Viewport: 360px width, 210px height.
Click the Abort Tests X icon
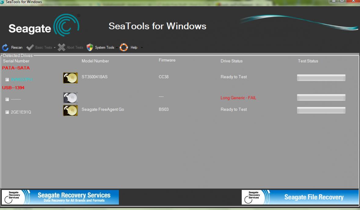tap(61, 48)
